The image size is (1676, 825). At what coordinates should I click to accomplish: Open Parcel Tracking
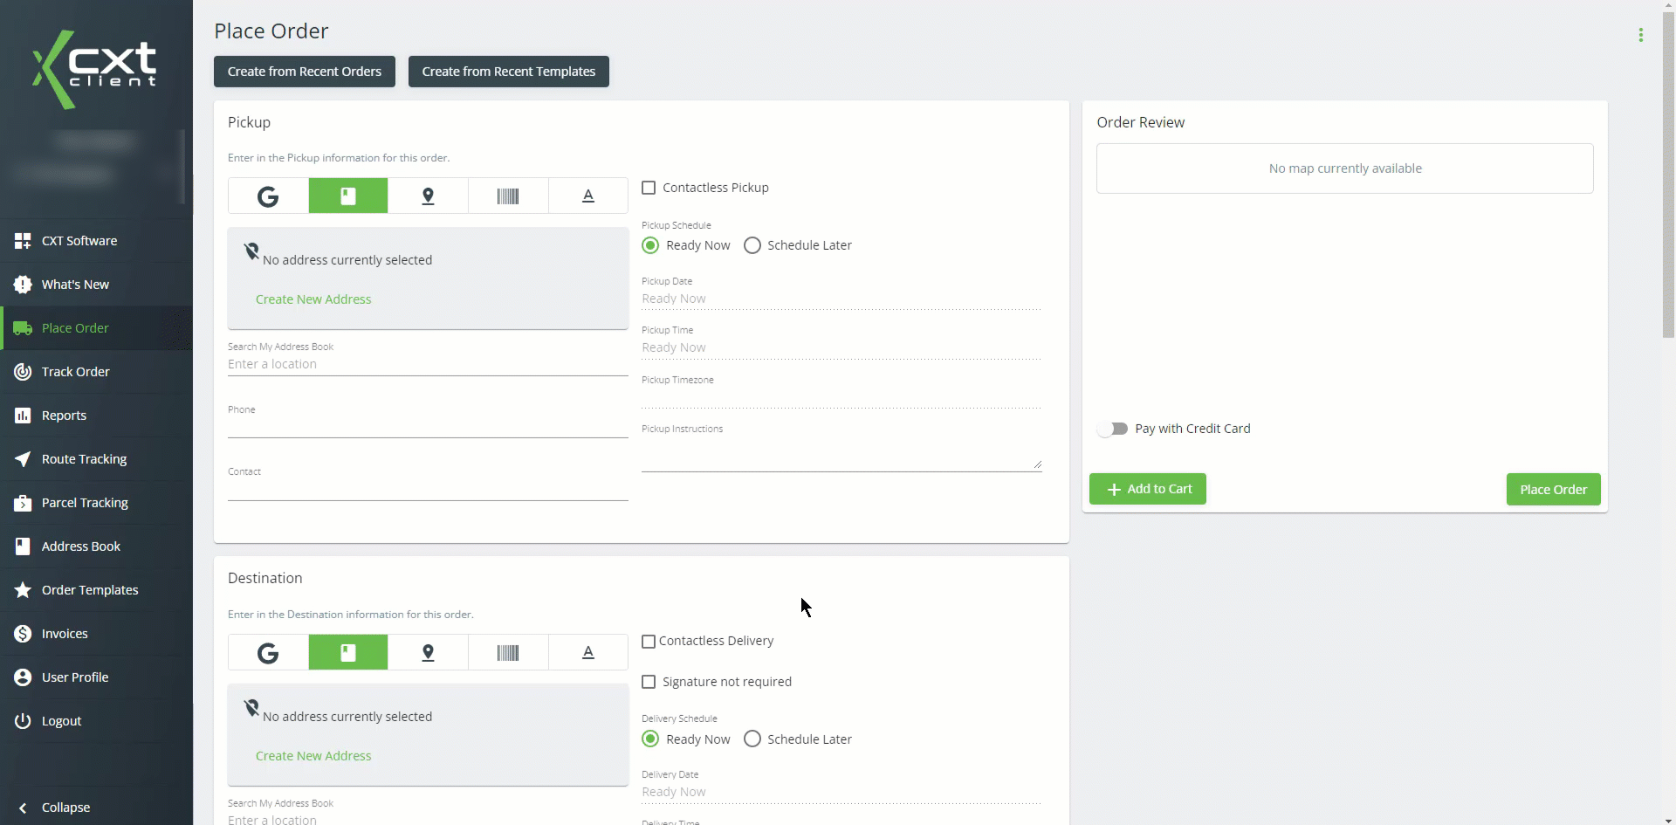(85, 502)
